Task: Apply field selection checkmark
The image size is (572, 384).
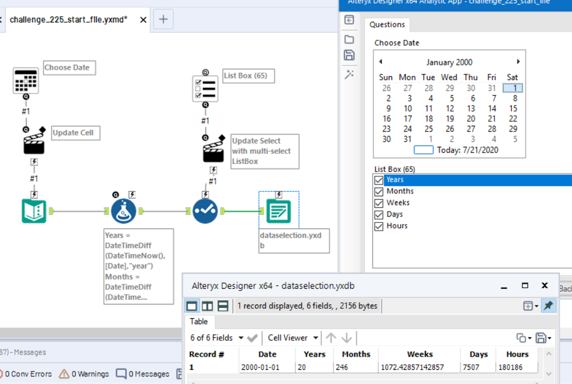Action: tap(252, 338)
